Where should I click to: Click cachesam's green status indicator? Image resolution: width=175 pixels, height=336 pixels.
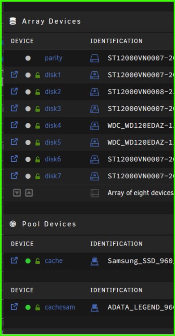[28, 307]
